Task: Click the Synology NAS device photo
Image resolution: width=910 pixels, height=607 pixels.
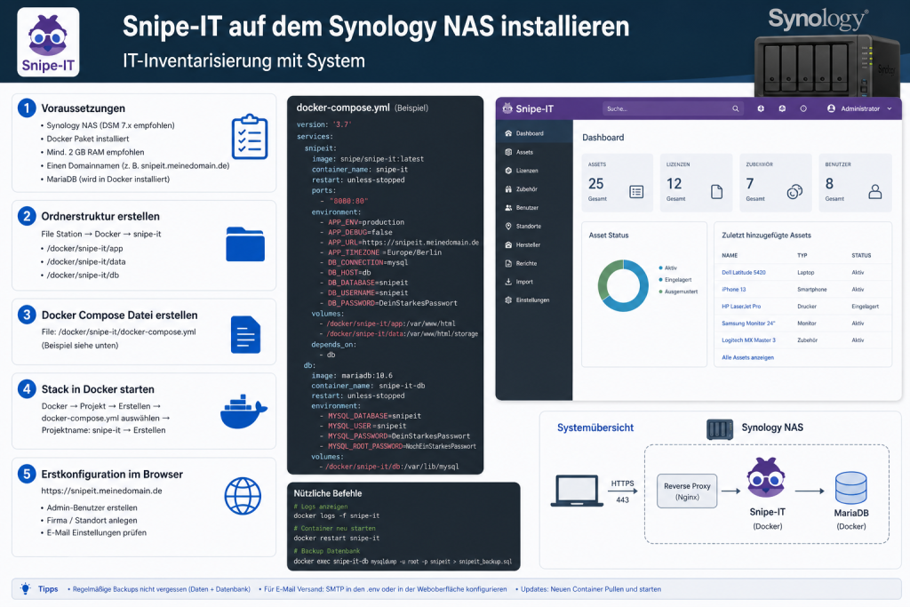Action: 826,66
